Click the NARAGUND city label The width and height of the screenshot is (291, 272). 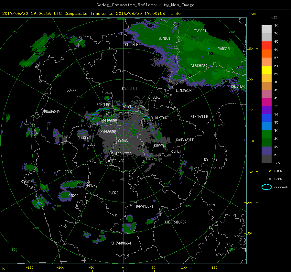[109, 120]
